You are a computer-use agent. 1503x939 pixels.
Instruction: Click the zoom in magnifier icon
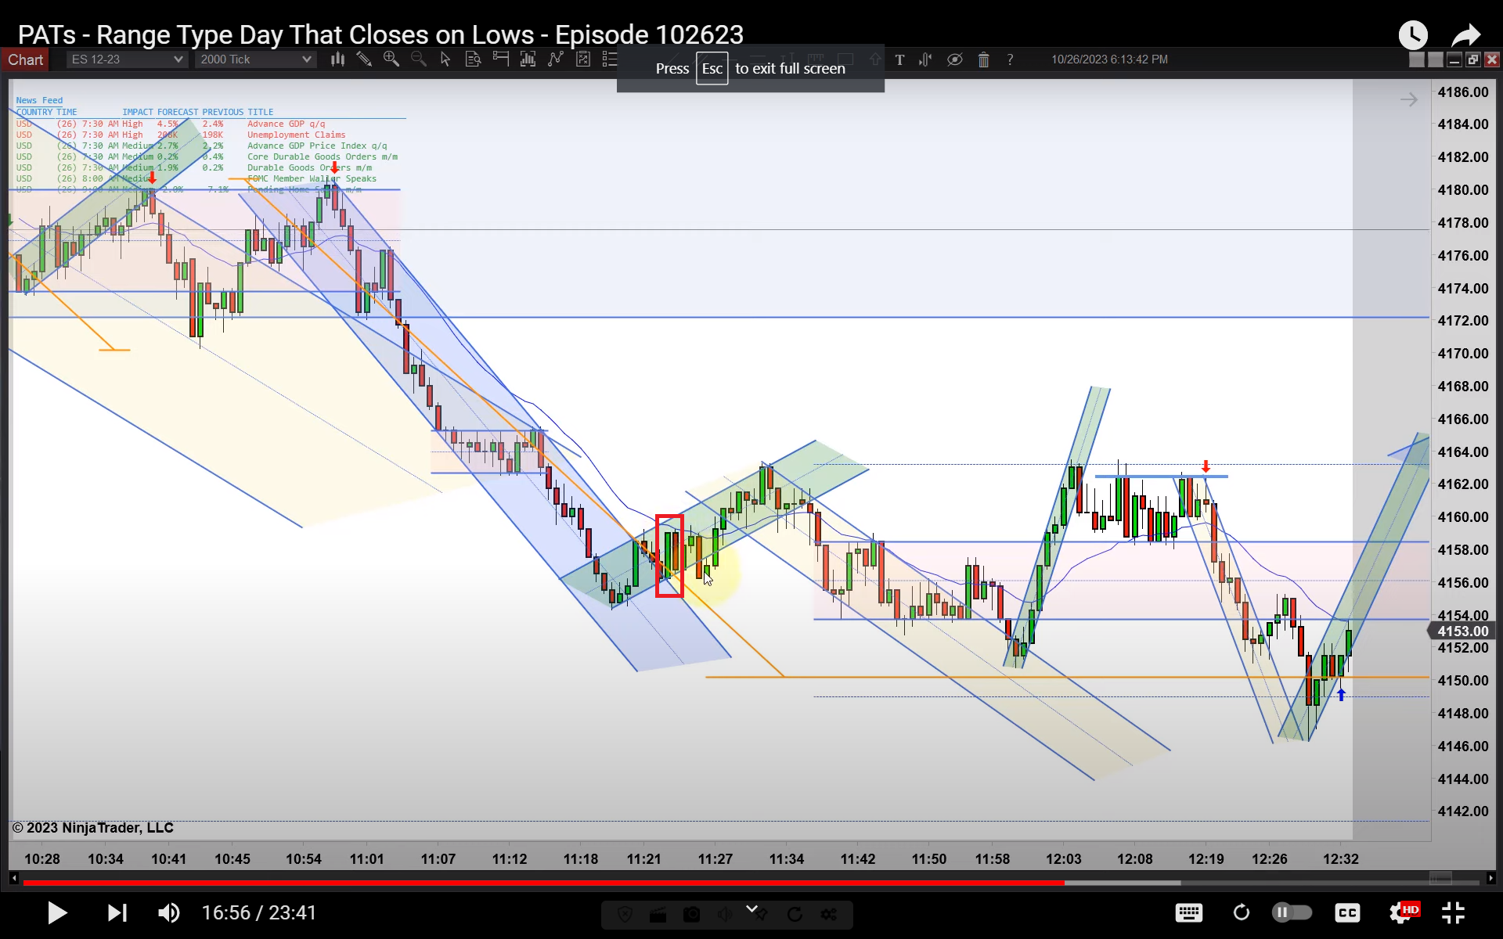click(391, 59)
